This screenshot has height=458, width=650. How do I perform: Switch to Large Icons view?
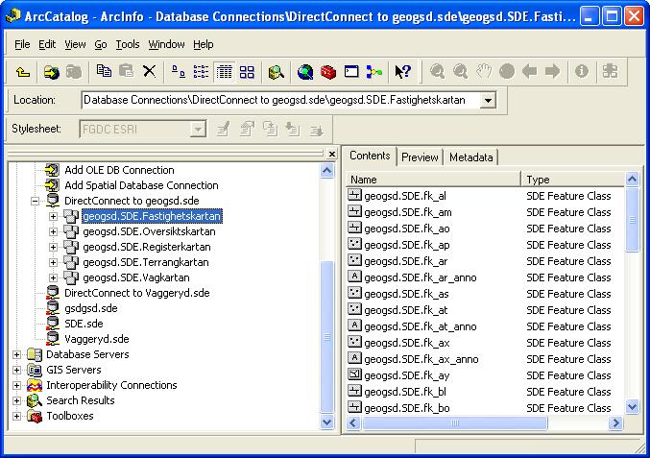coord(179,72)
